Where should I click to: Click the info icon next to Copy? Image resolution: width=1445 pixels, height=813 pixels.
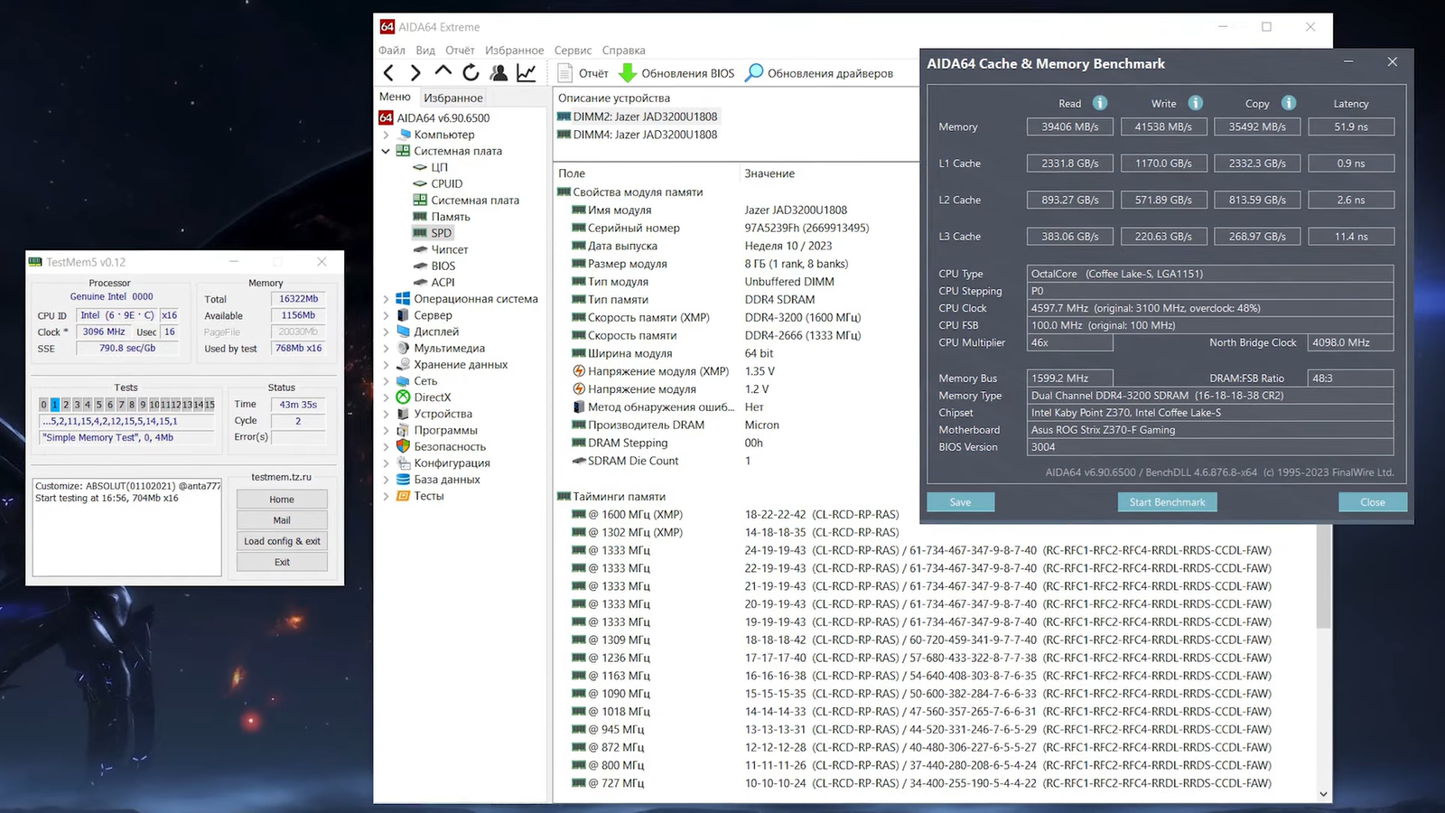pyautogui.click(x=1289, y=103)
